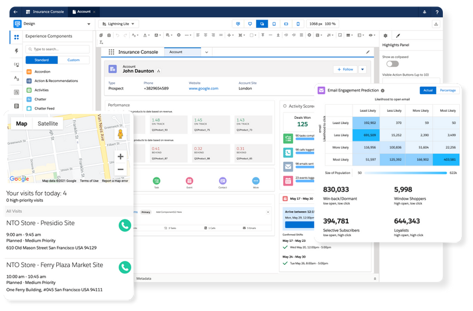Click the align bottom icon
Image resolution: width=473 pixels, height=311 pixels.
[x=278, y=35]
